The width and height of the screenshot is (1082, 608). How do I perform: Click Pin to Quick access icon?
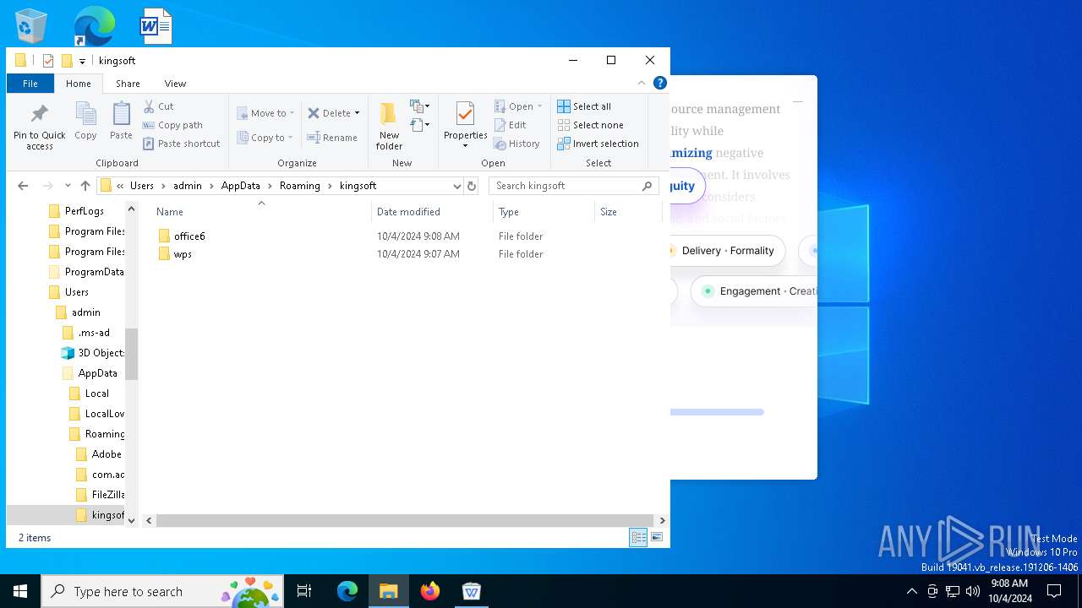pos(40,115)
